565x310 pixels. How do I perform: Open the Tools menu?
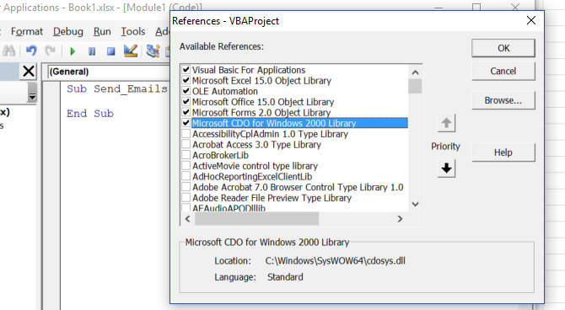[x=133, y=32]
